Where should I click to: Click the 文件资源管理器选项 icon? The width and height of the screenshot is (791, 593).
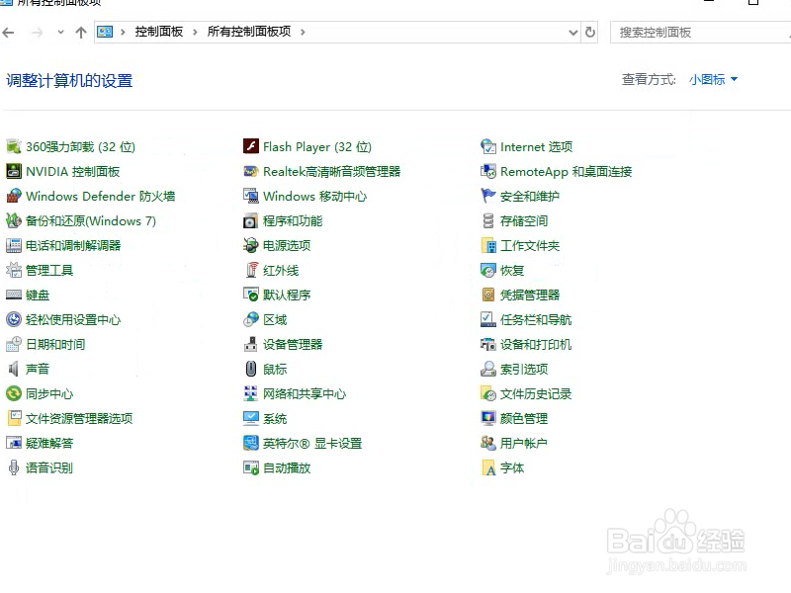[14, 418]
